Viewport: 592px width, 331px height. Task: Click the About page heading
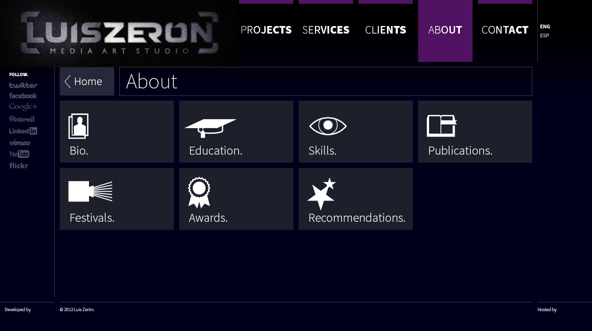point(152,81)
